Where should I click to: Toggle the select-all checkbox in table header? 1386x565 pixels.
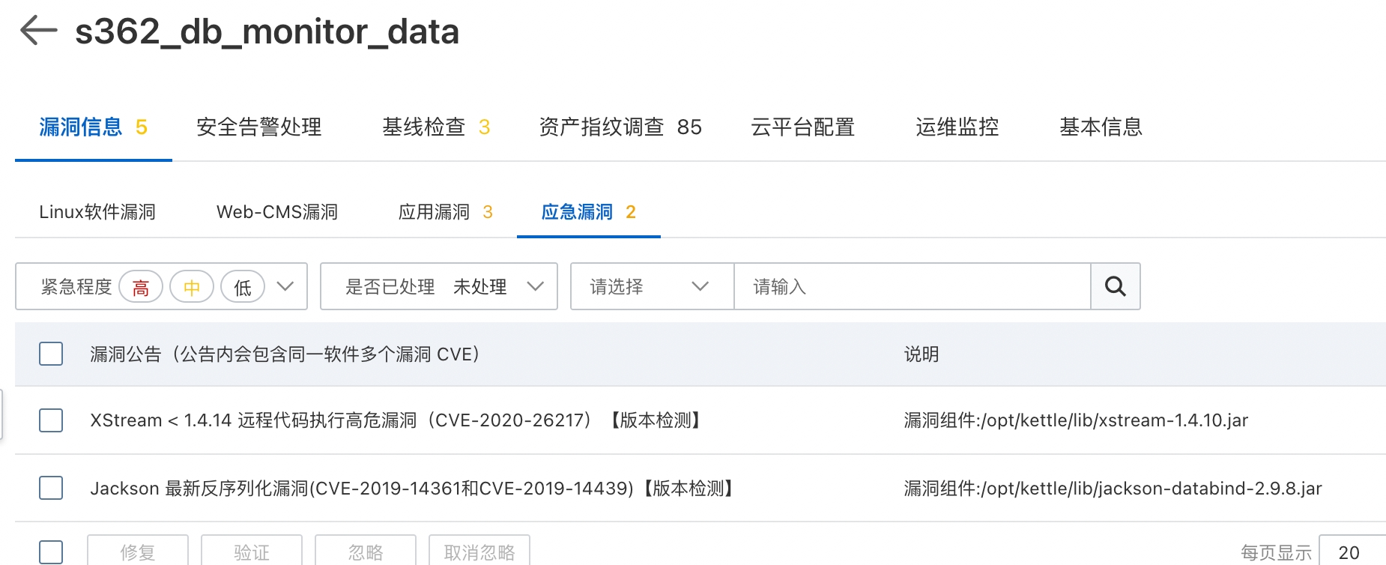[50, 354]
